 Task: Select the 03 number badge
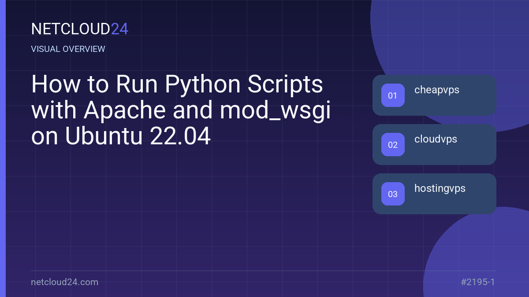393,194
